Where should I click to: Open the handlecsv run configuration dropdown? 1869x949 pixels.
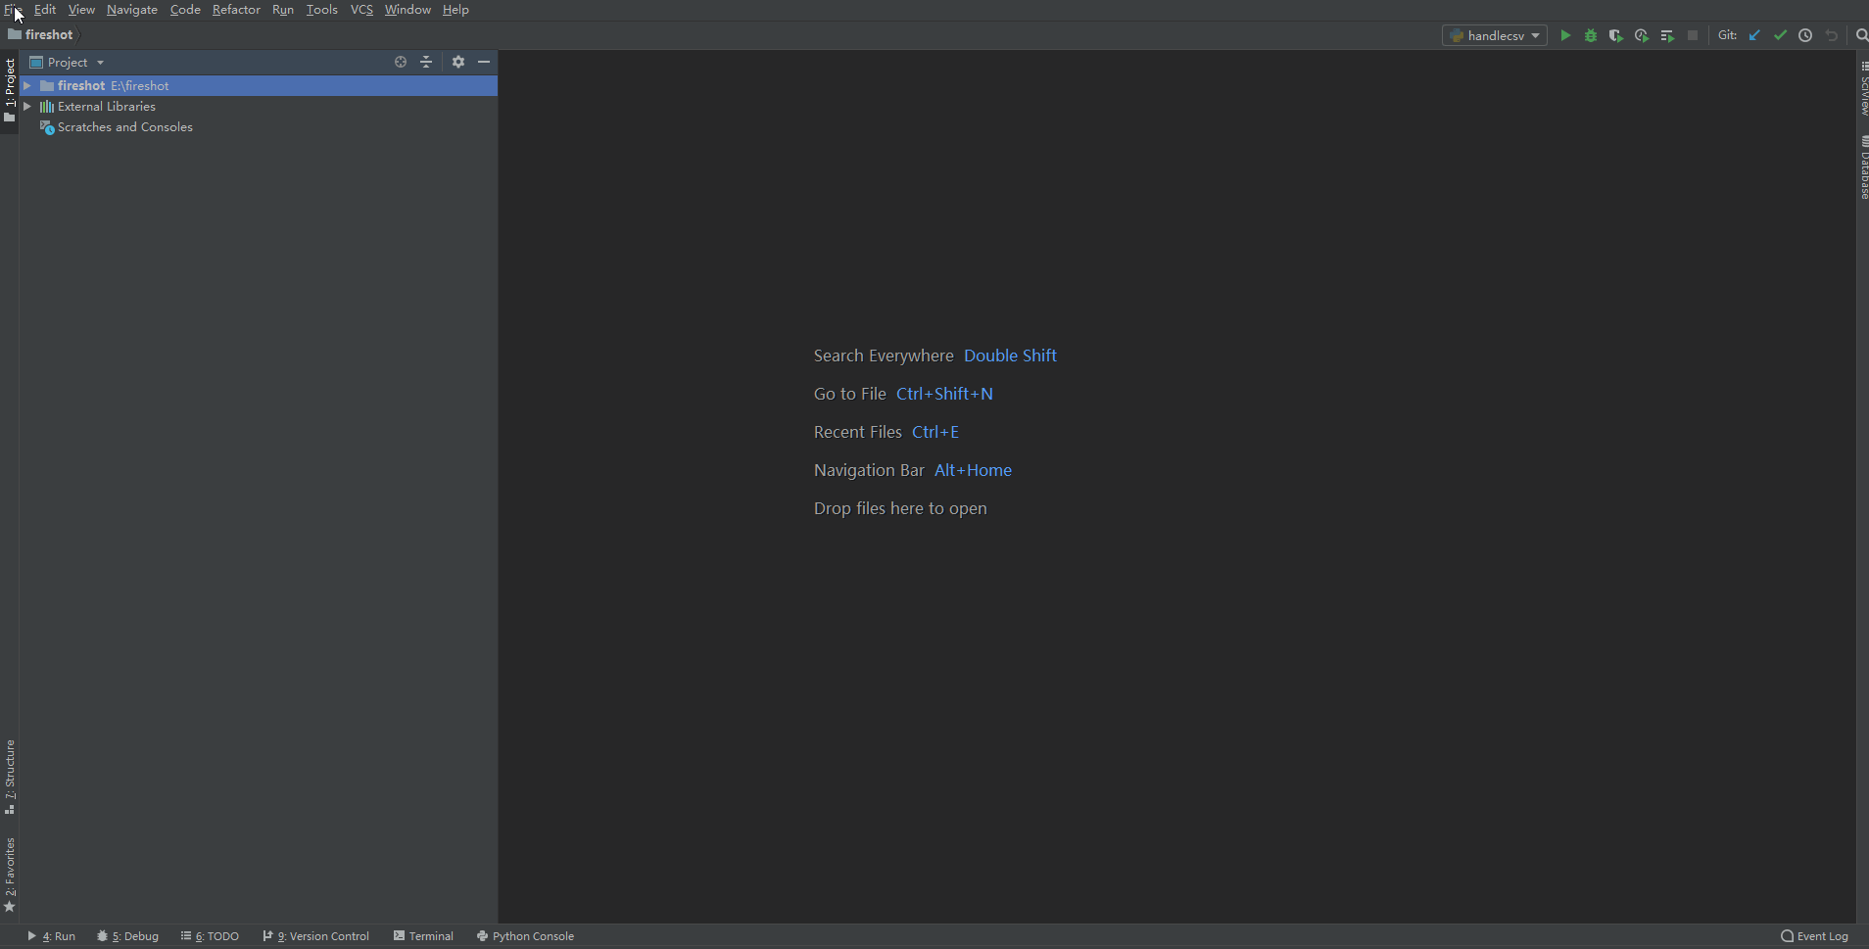(1534, 35)
